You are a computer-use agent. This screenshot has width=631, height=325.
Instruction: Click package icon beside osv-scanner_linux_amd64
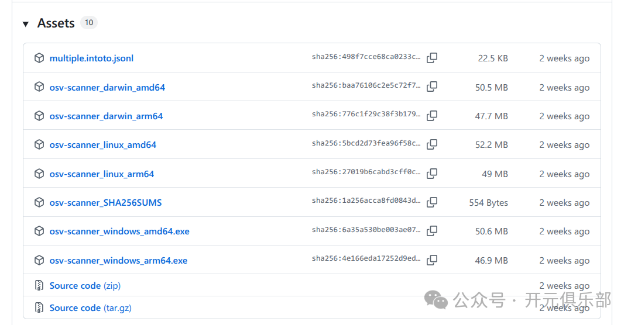(x=39, y=144)
